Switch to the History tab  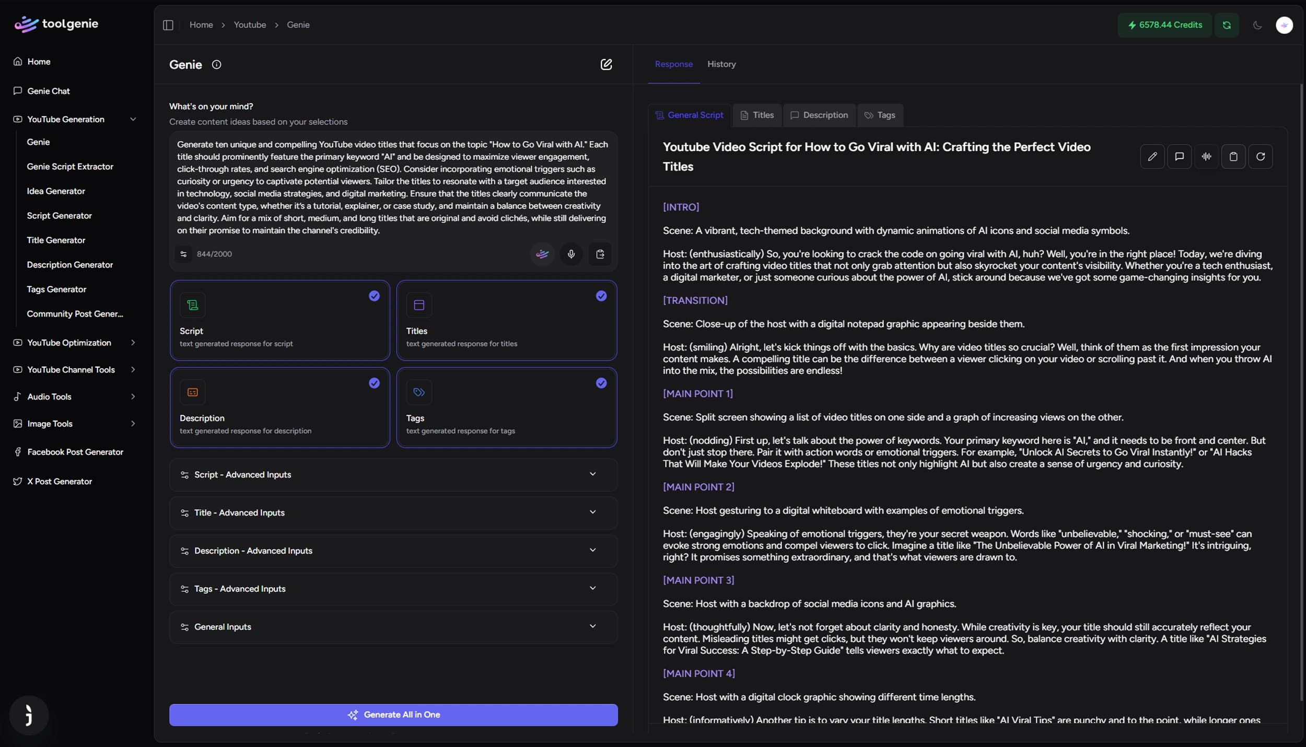click(x=721, y=64)
